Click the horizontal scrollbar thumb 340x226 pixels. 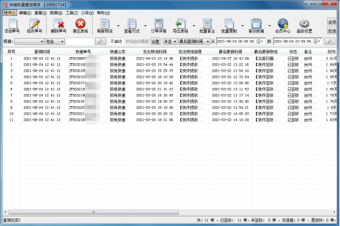click(93, 212)
